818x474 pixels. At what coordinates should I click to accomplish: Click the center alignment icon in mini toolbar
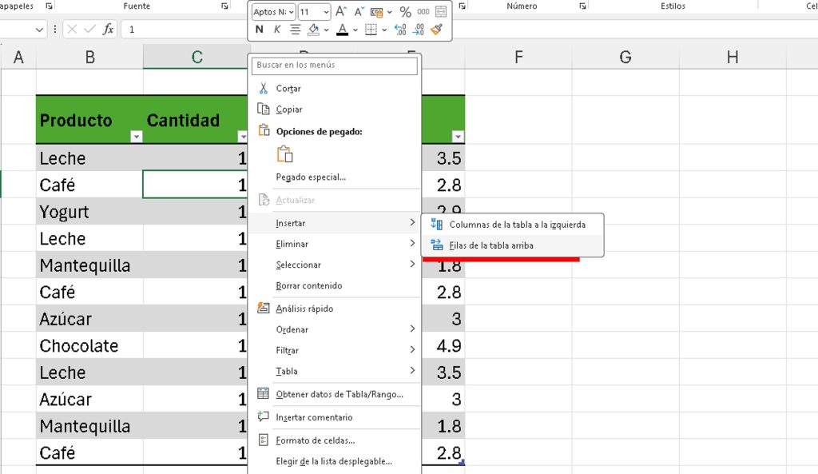pos(296,30)
